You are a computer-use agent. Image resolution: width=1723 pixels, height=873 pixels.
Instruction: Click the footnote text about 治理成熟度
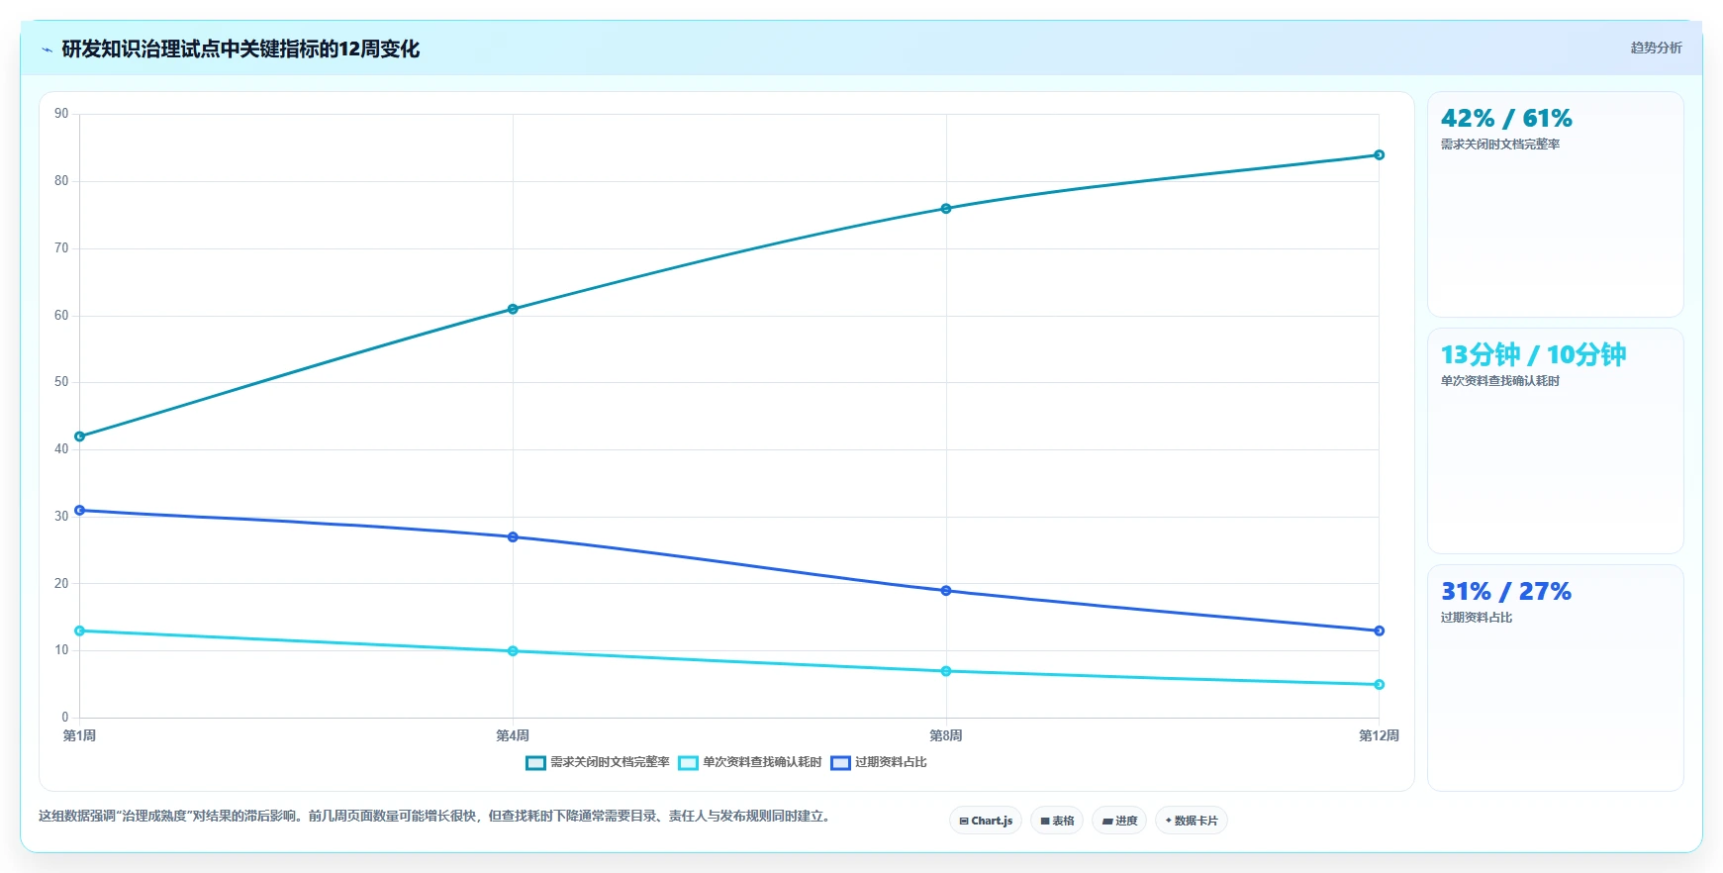[x=436, y=817]
